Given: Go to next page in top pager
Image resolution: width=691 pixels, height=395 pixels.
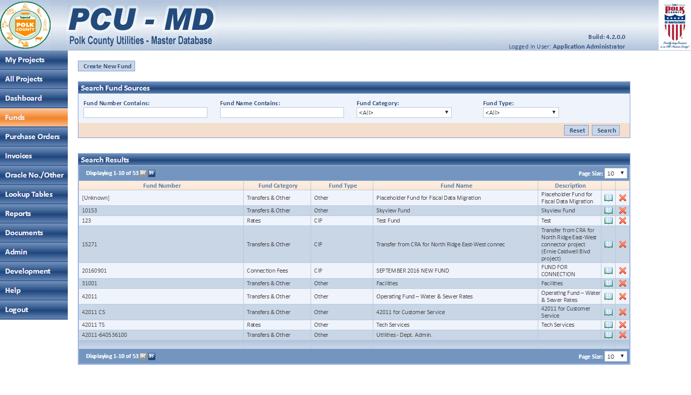Looking at the screenshot, I should (152, 173).
